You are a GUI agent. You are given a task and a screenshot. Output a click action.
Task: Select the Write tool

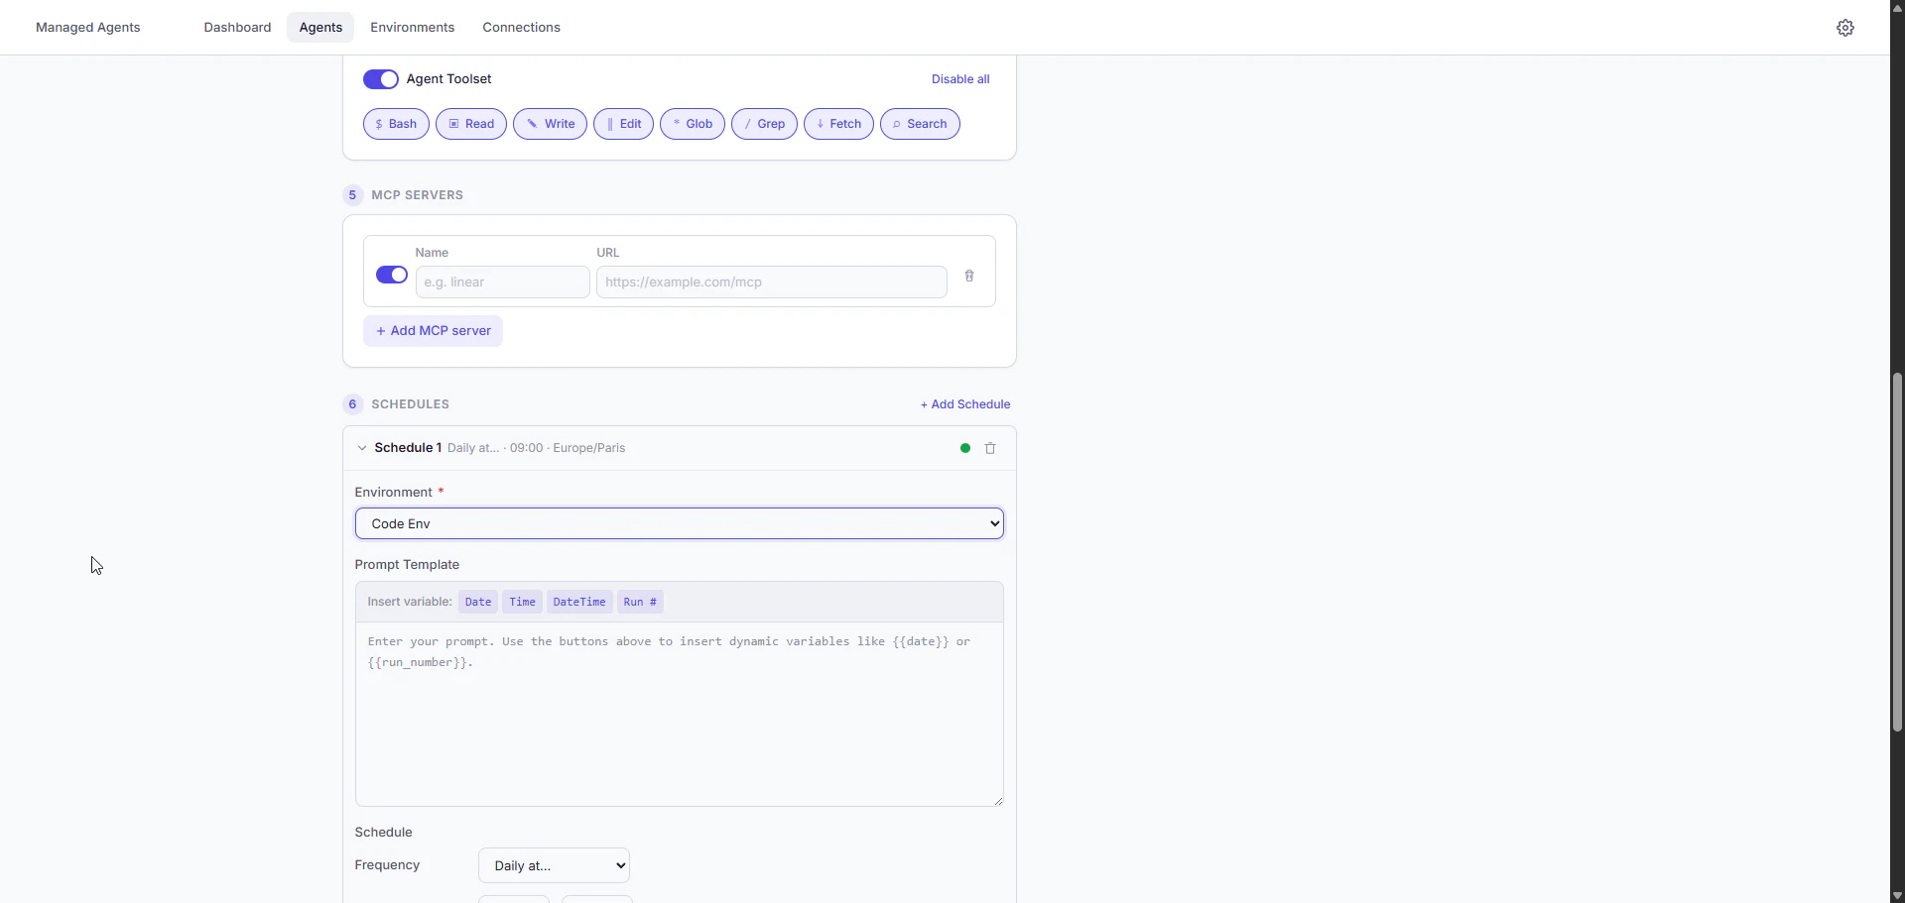coord(549,123)
